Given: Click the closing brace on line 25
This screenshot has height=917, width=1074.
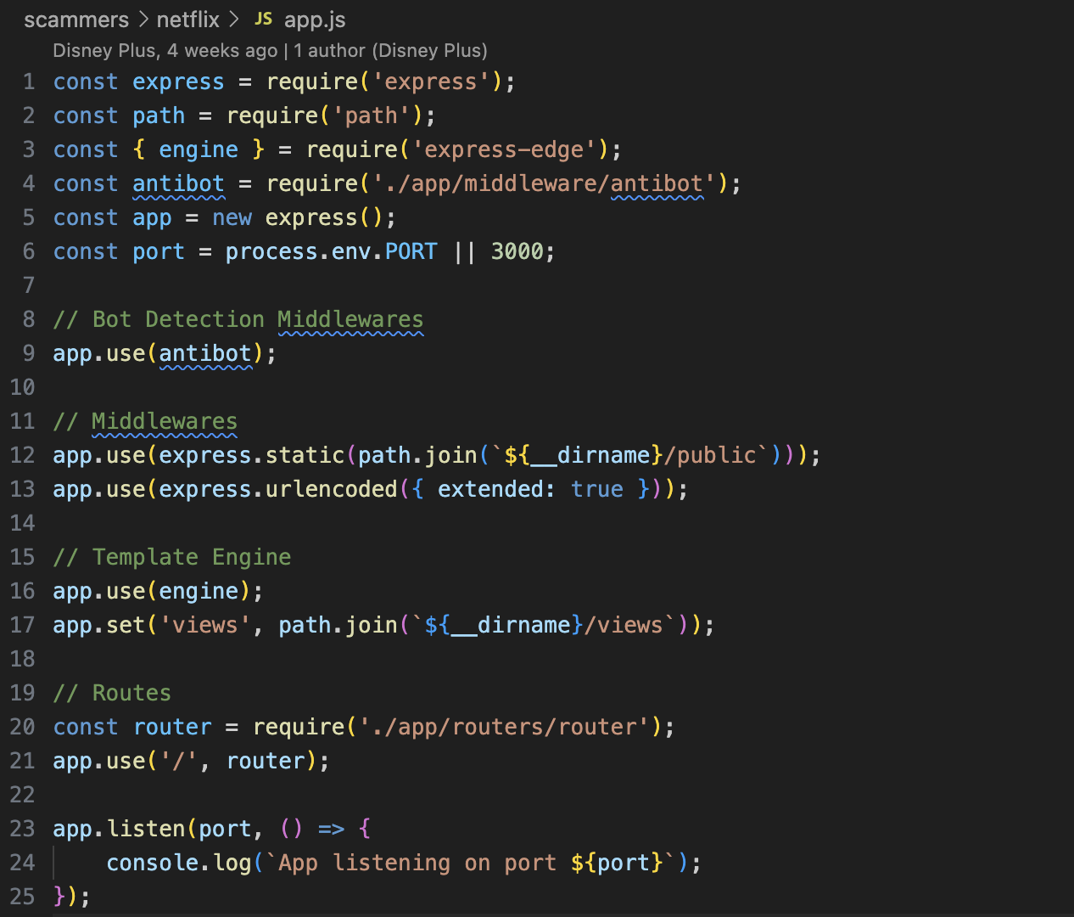Looking at the screenshot, I should pos(59,897).
